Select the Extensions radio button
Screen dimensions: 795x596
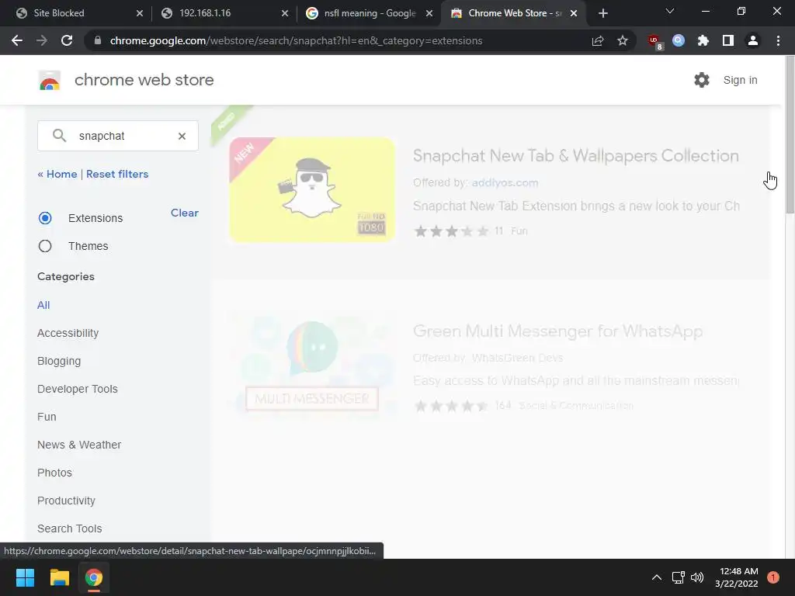[x=45, y=218]
